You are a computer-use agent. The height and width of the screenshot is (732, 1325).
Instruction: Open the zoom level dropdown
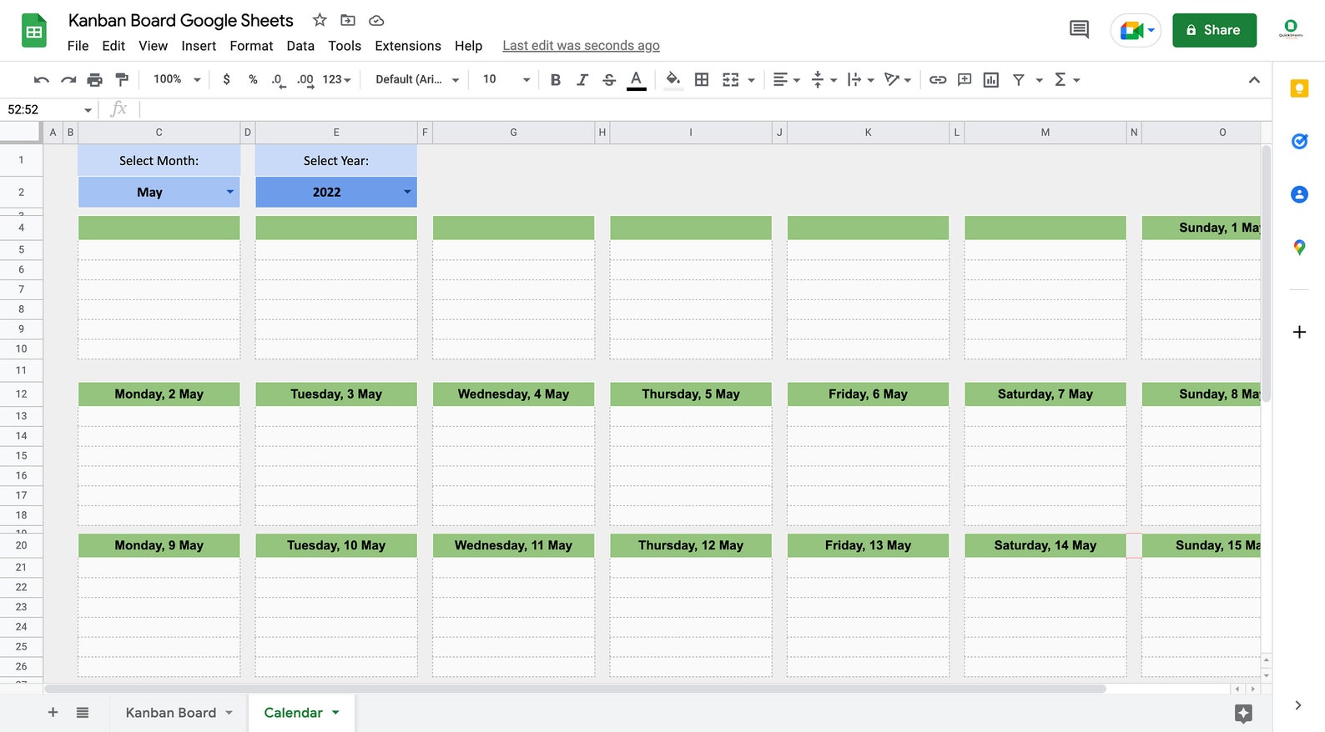[177, 79]
